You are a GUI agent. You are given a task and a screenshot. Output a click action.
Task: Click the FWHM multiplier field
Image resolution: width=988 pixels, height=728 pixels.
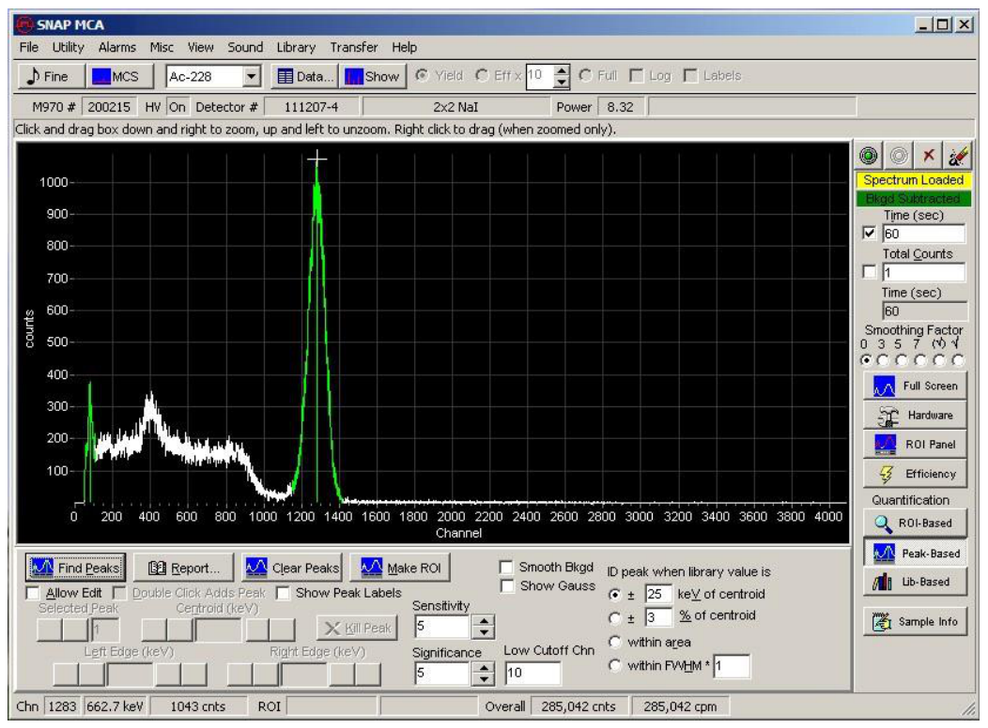pos(731,666)
